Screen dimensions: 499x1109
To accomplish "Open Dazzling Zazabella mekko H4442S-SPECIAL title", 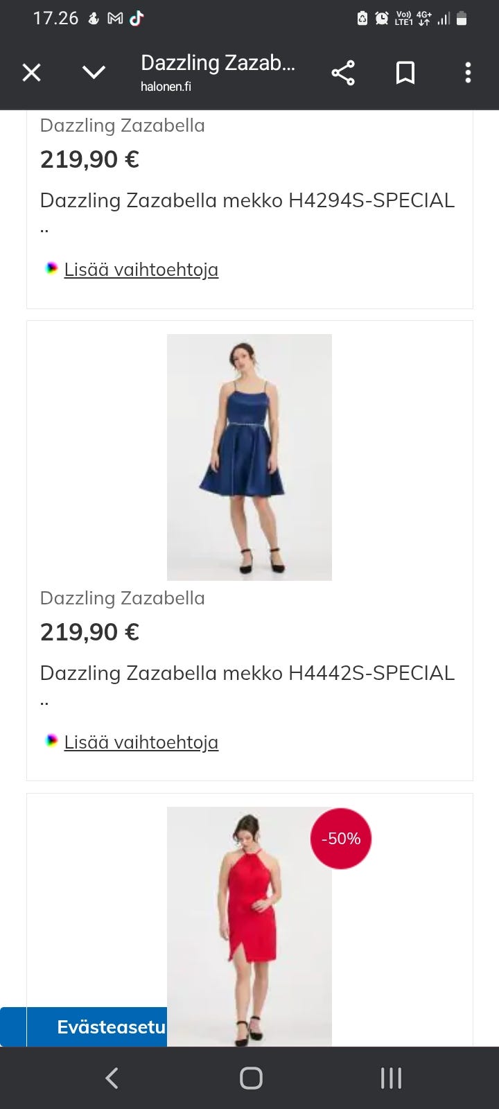I will tap(247, 673).
